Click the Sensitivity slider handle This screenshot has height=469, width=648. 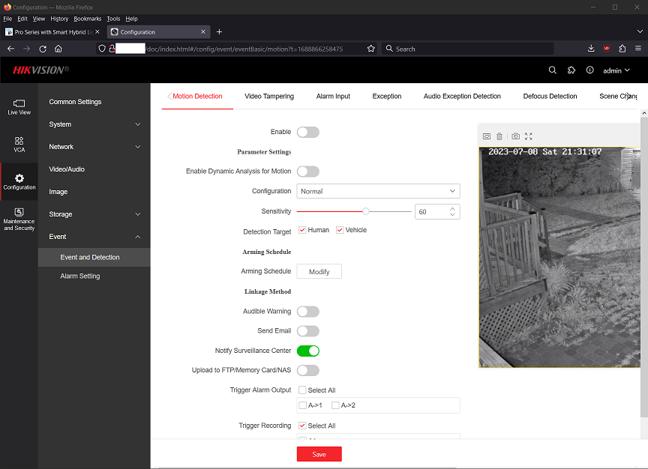(365, 212)
